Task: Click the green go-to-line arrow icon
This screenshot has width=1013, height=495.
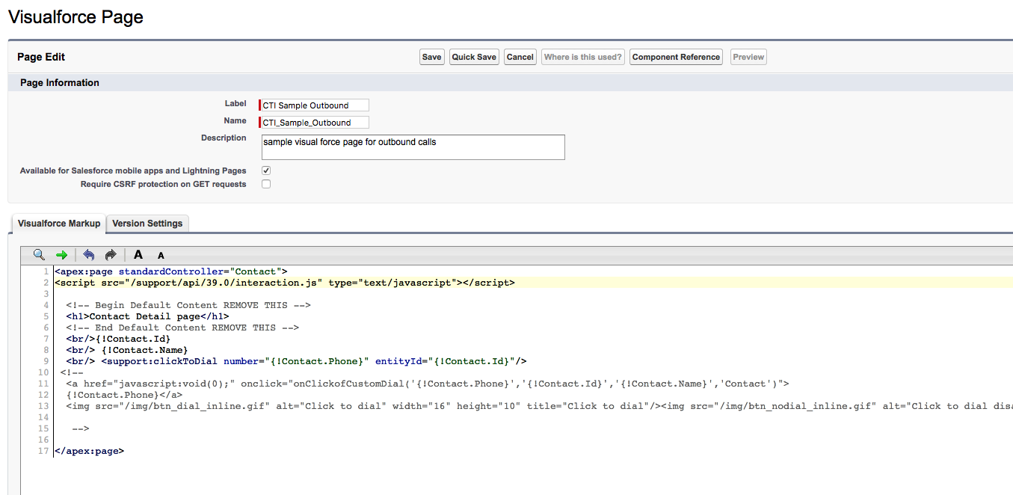Action: 61,255
